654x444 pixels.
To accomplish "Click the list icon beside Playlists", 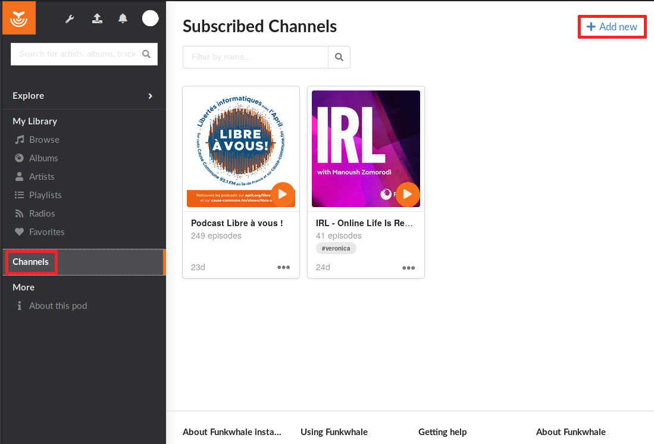I will tap(19, 195).
